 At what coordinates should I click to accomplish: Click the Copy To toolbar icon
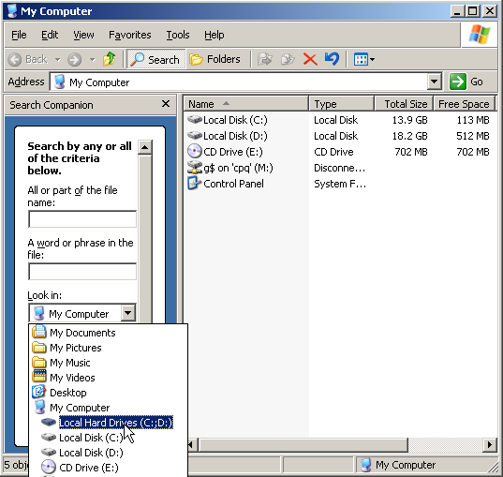[x=288, y=59]
